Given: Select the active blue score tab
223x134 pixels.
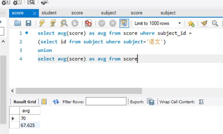Looking at the screenshot, I should click(17, 13).
